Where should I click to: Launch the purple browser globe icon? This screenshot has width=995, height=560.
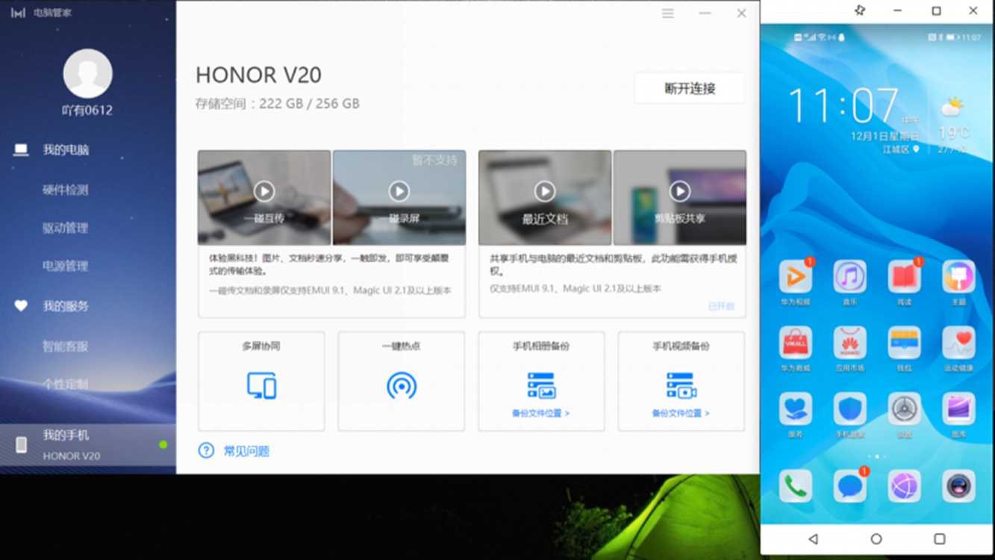click(x=904, y=487)
